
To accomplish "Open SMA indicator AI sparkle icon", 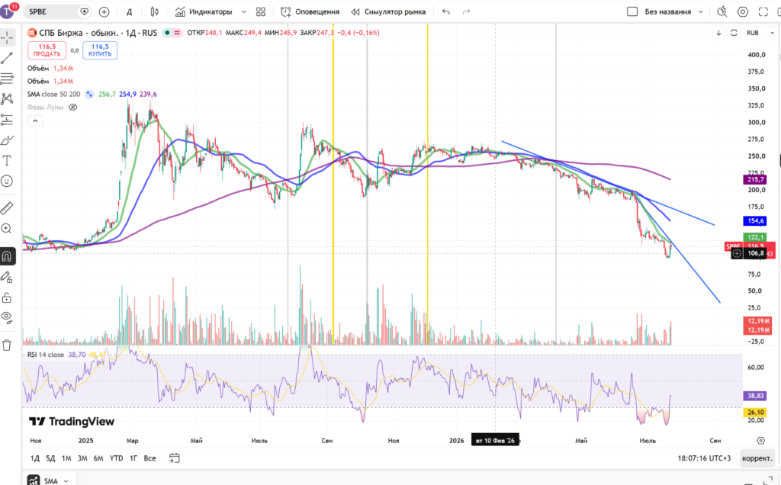I will [89, 94].
